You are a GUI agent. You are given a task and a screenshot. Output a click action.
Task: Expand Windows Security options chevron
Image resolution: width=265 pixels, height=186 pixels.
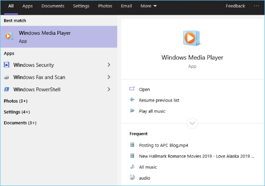[x=109, y=65]
